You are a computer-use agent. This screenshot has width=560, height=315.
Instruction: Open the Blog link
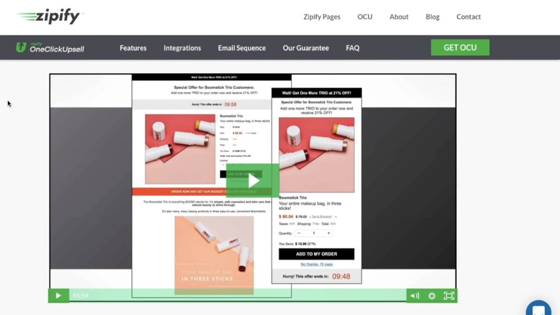coord(432,17)
